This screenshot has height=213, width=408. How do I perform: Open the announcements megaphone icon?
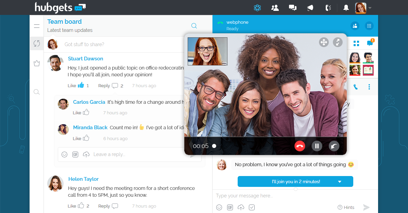(310, 8)
